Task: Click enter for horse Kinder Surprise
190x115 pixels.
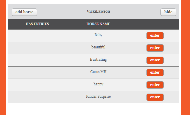Action: coord(155,97)
